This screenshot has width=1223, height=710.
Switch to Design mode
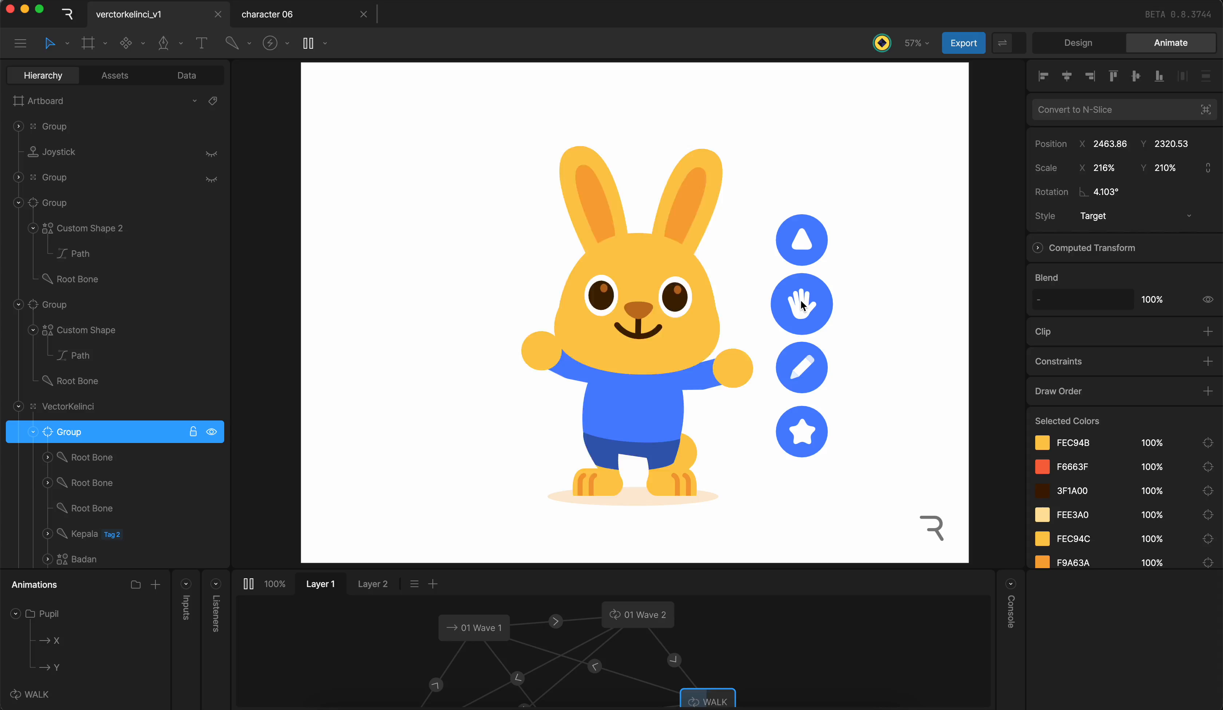click(1078, 43)
